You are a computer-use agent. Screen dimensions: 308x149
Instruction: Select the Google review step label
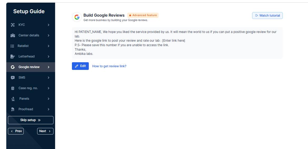(x=29, y=67)
